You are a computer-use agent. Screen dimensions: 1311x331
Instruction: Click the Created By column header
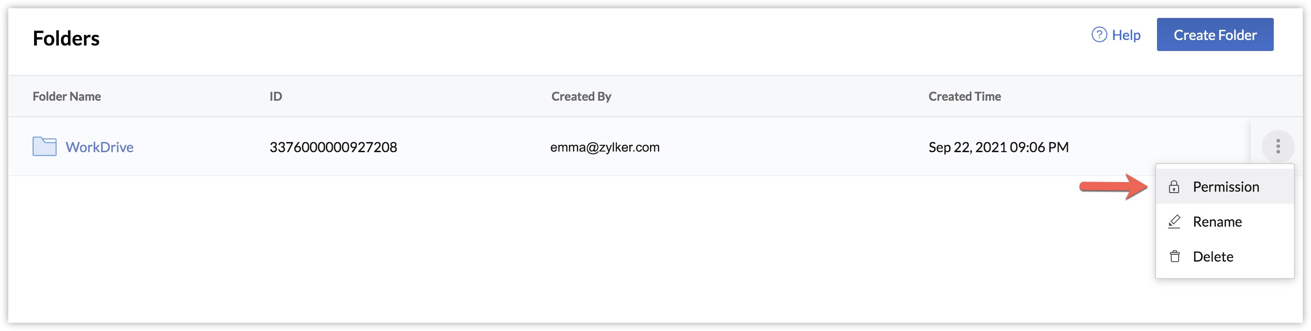(x=581, y=96)
